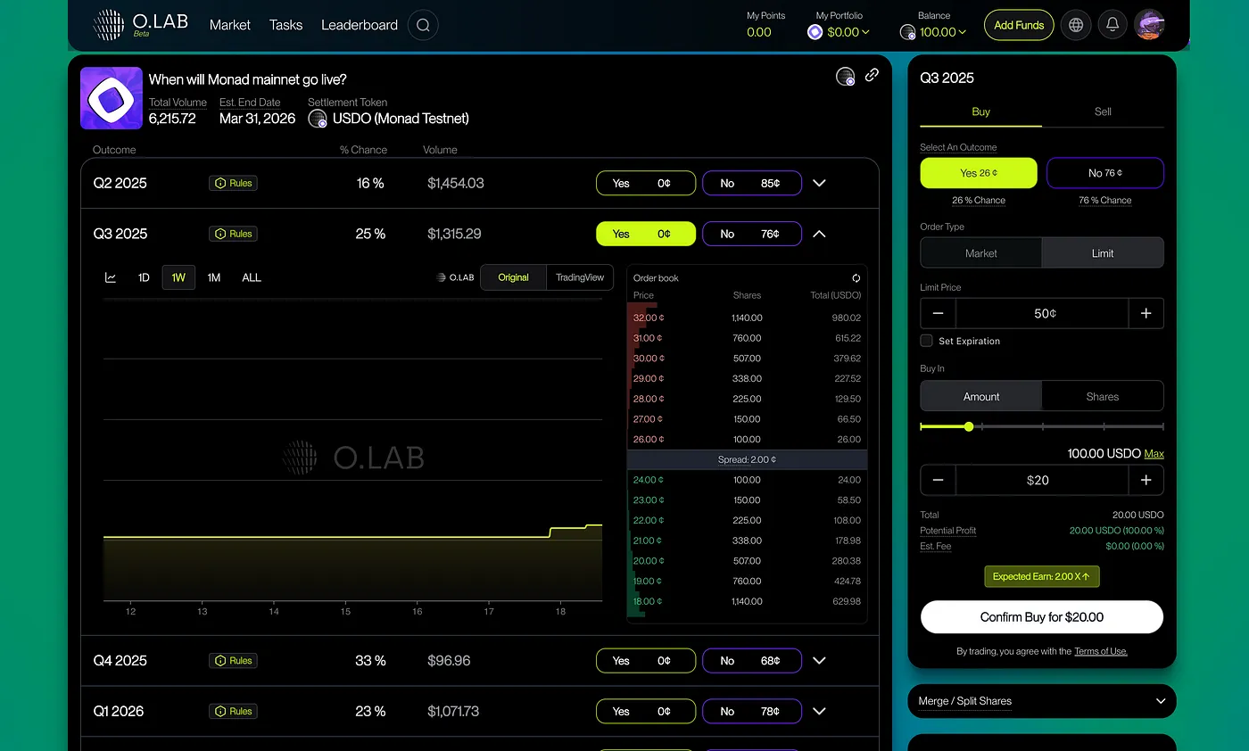The height and width of the screenshot is (751, 1249).
Task: Open the Leaderboard page
Action: [359, 25]
